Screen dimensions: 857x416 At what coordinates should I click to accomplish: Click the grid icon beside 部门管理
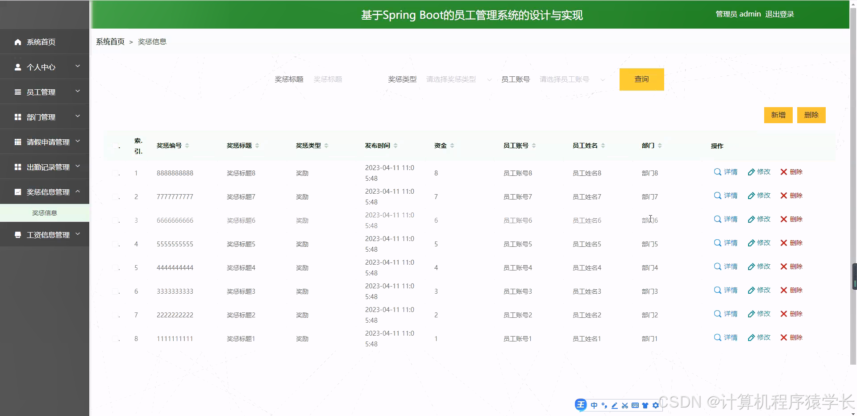point(18,117)
